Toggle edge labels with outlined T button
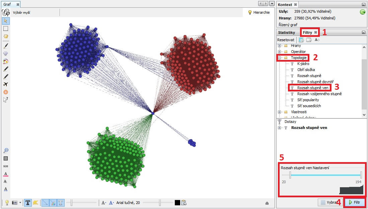 [61, 203]
